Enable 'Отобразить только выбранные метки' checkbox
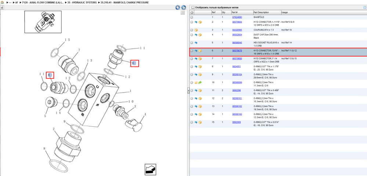This screenshot has width=367, height=176. pyautogui.click(x=193, y=7)
